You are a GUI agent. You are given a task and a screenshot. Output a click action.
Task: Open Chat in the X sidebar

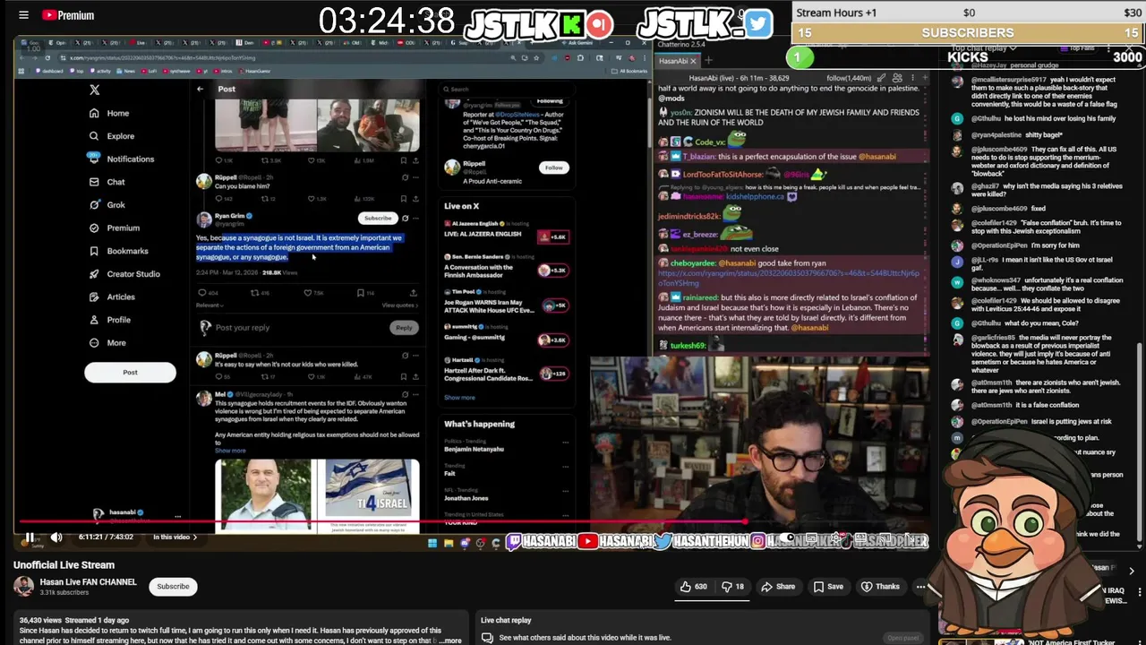(x=107, y=182)
